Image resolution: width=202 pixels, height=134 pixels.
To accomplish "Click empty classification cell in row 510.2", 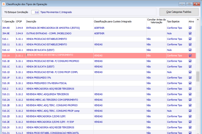I will pos(120,89).
